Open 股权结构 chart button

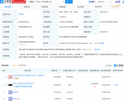22,65
